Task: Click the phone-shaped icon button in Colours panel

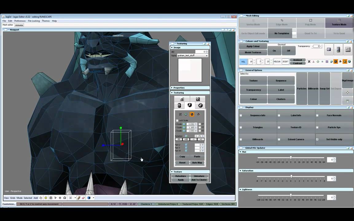Action: point(338,49)
